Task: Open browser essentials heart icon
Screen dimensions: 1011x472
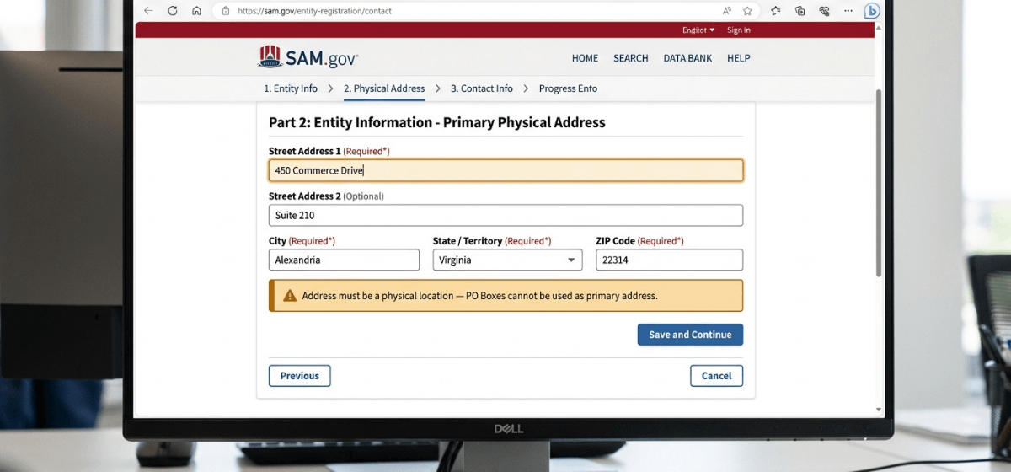Action: 825,11
